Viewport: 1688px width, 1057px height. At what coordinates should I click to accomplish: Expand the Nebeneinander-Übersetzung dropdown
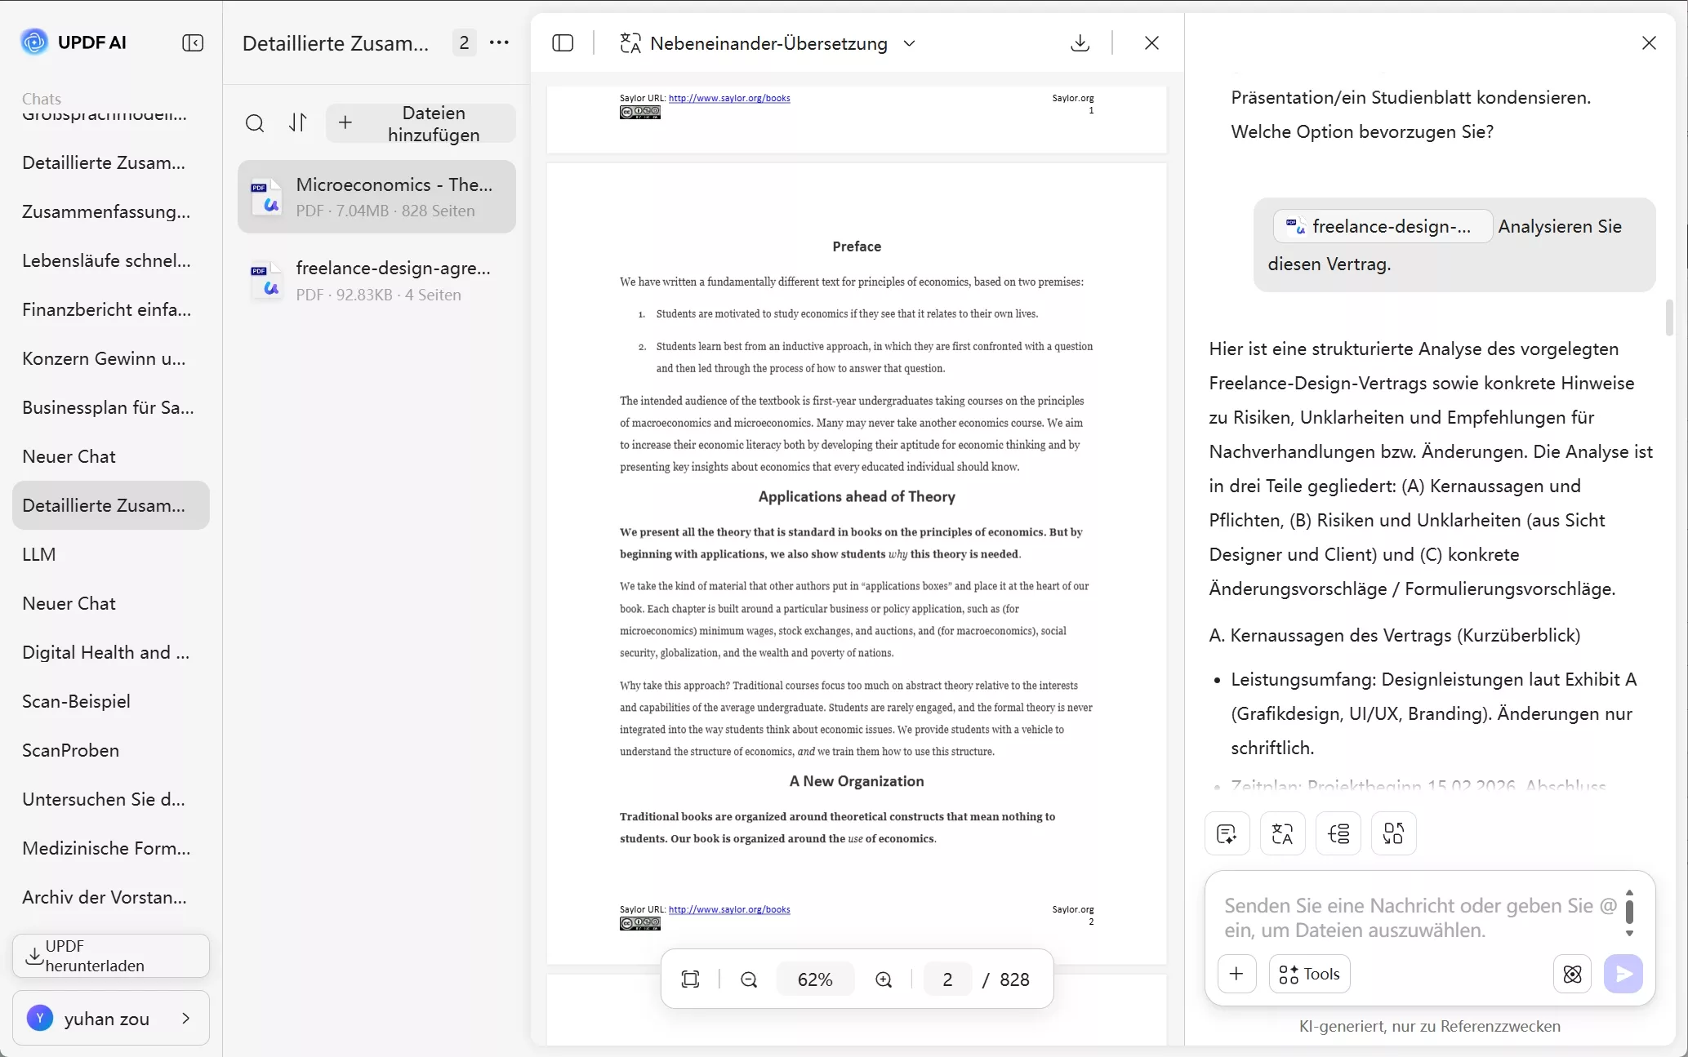click(910, 43)
